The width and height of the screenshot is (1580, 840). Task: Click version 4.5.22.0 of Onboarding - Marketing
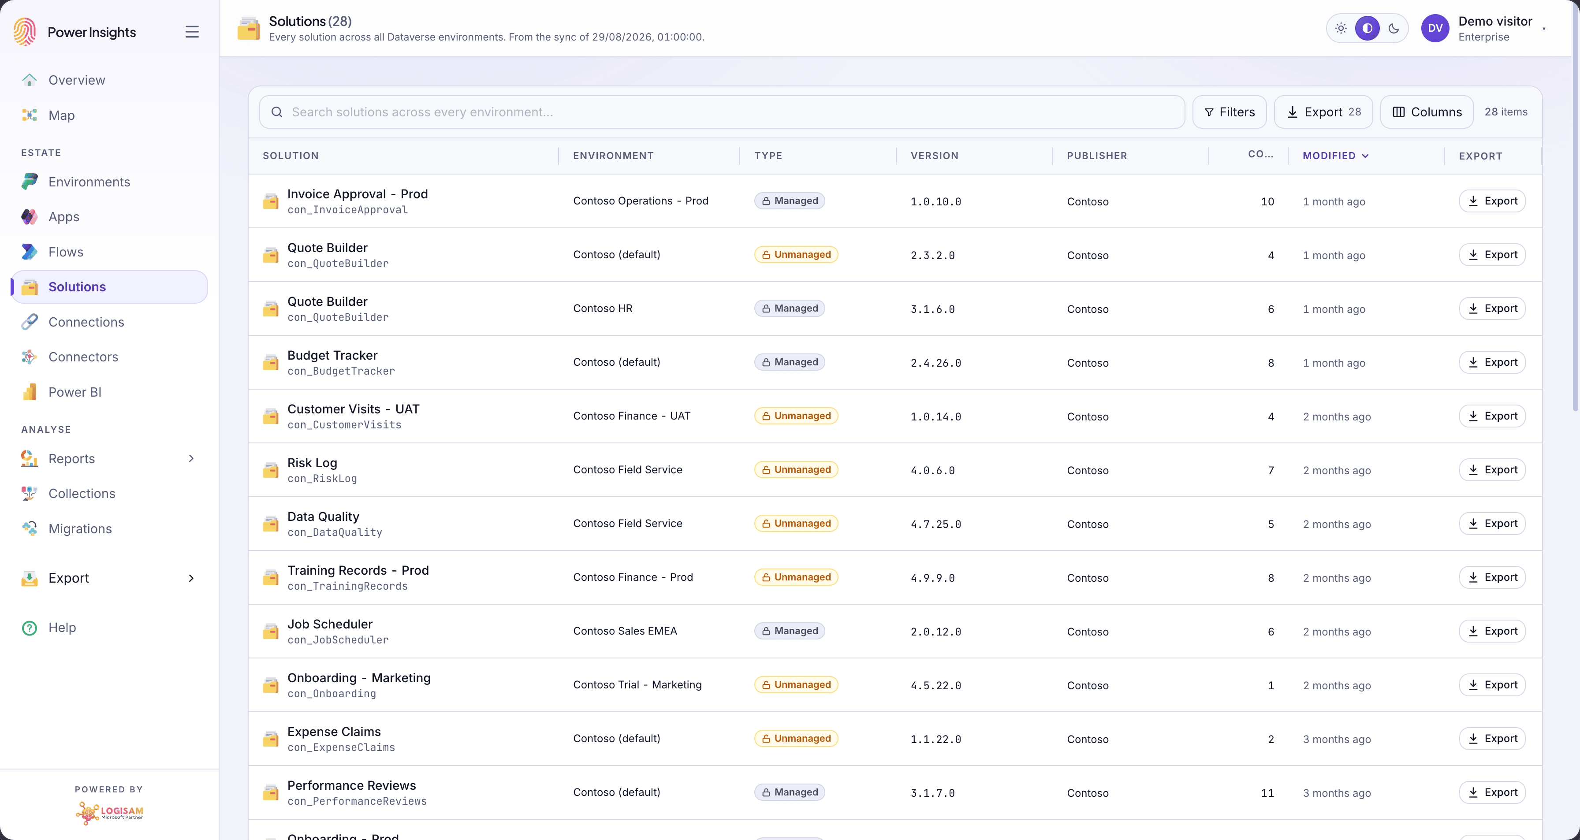pos(935,685)
